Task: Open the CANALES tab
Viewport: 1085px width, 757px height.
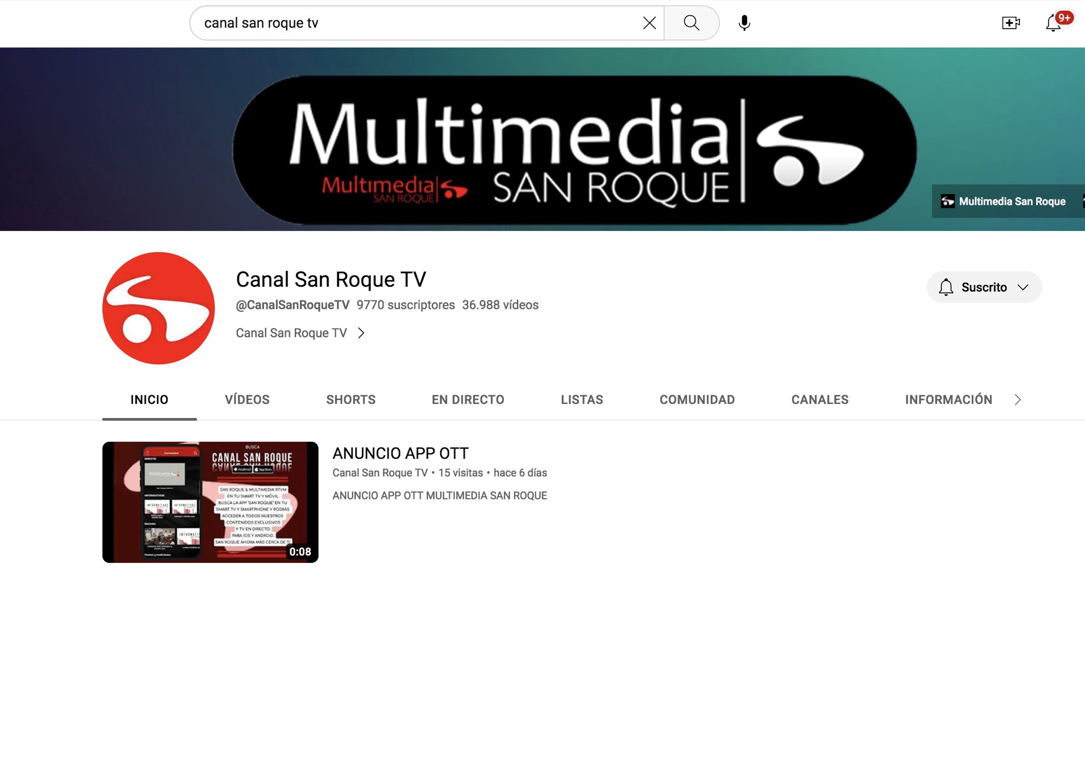Action: [820, 400]
